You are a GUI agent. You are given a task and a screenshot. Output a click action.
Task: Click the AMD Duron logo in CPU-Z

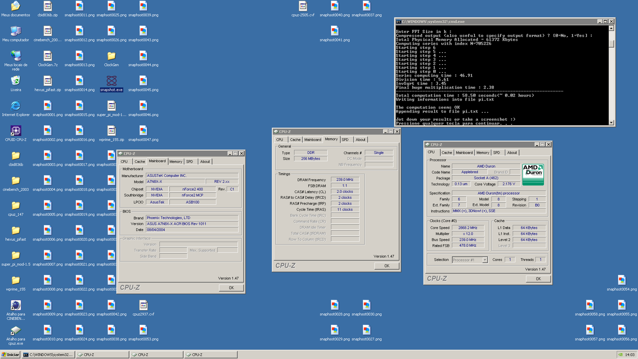pos(534,174)
